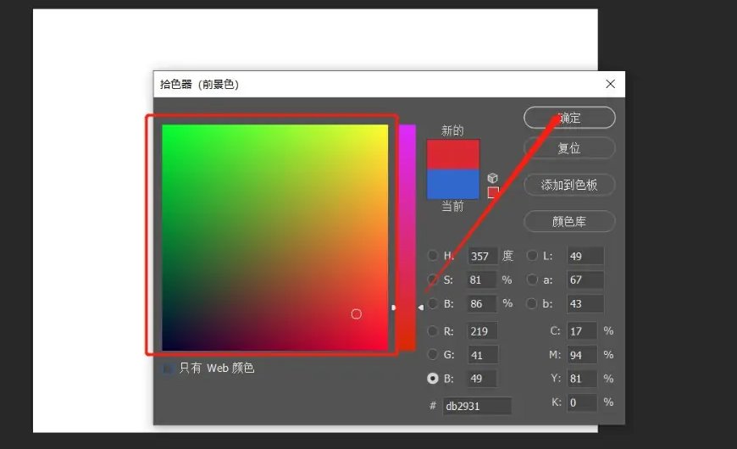Click the 复位 reset button

tap(569, 148)
